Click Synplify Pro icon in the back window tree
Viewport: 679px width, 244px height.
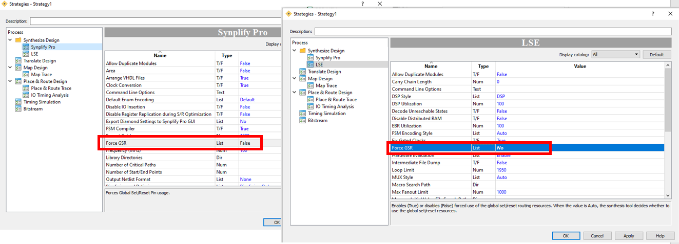click(26, 47)
